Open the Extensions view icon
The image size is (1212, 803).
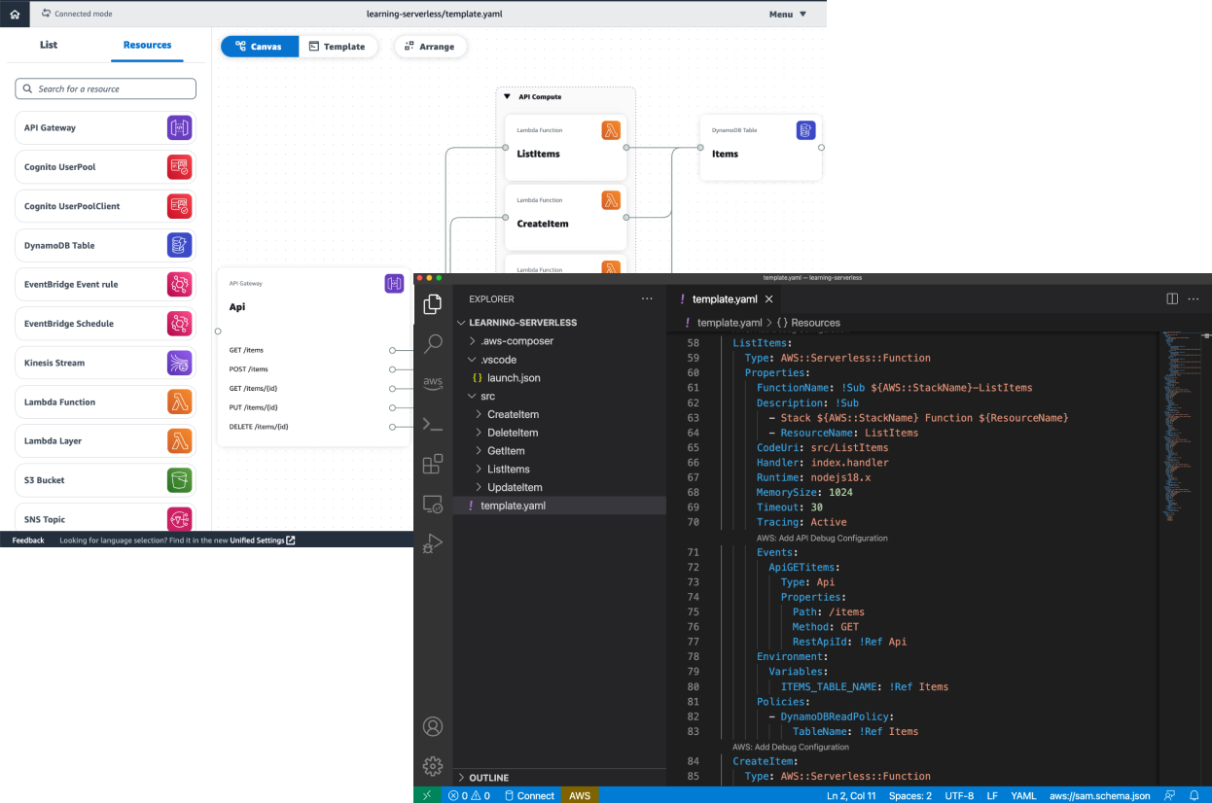(433, 464)
